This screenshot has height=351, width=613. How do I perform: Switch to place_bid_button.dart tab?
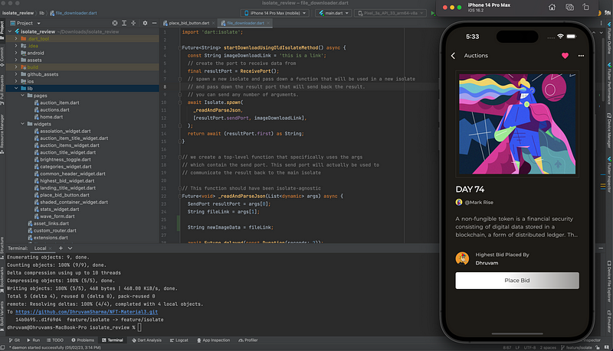189,23
